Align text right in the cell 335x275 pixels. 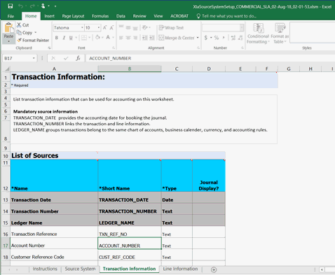[x=135, y=38]
